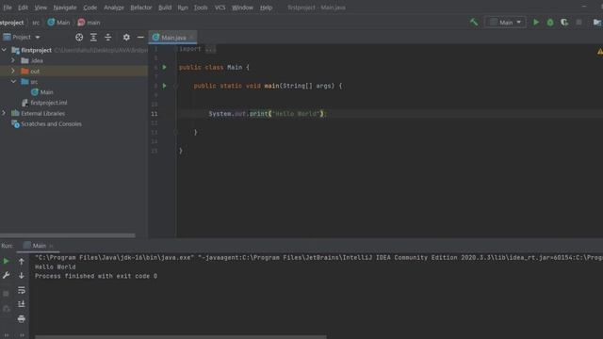Click 'Process finished with exit code 0' text

click(x=96, y=276)
